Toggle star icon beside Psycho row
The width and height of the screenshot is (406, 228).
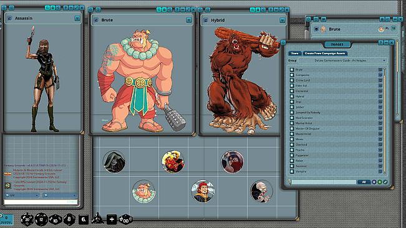click(x=292, y=150)
